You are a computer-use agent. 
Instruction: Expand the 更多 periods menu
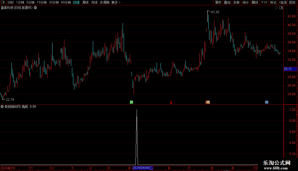tap(116, 2)
